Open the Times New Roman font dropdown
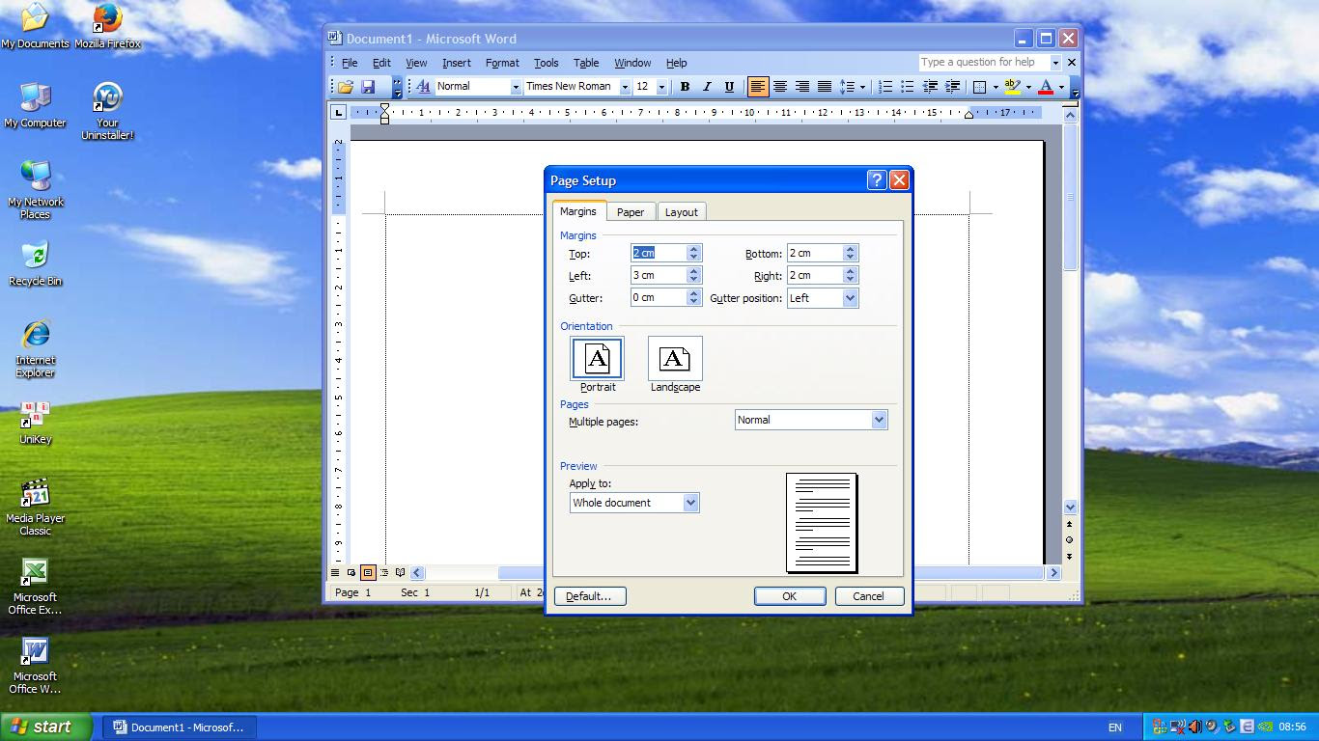This screenshot has height=741, width=1319. 625,87
